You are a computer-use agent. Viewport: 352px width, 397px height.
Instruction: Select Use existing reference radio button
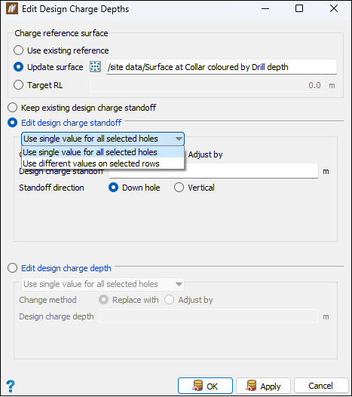pos(19,50)
